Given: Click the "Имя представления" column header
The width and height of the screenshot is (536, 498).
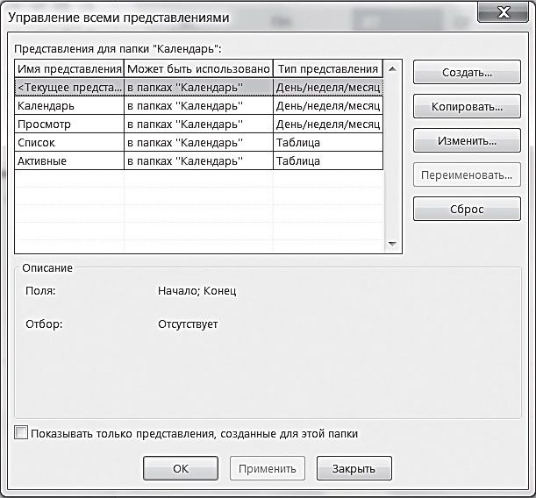Looking at the screenshot, I should 69,69.
